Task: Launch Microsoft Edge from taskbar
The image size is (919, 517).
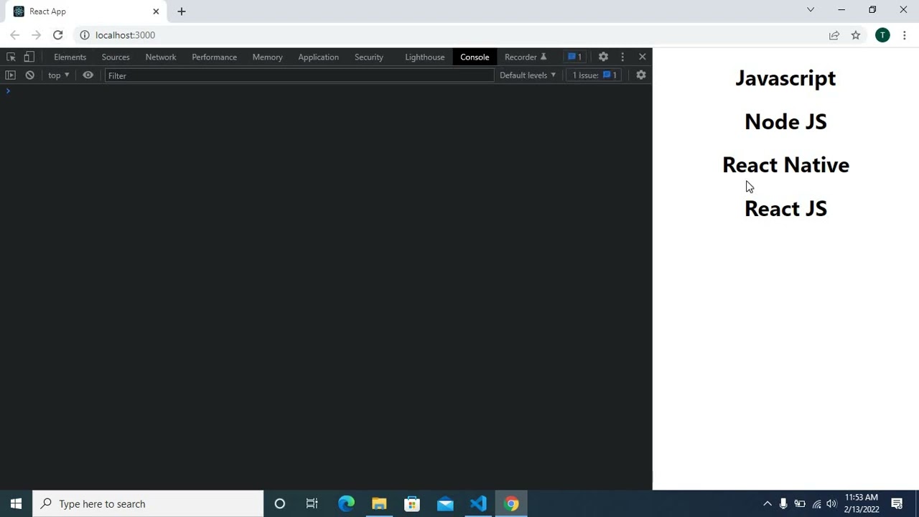Action: [x=346, y=503]
